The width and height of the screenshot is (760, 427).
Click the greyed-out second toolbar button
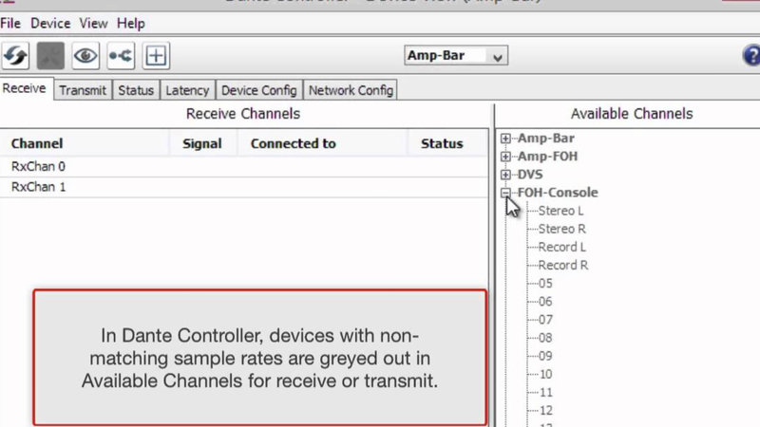pyautogui.click(x=50, y=56)
